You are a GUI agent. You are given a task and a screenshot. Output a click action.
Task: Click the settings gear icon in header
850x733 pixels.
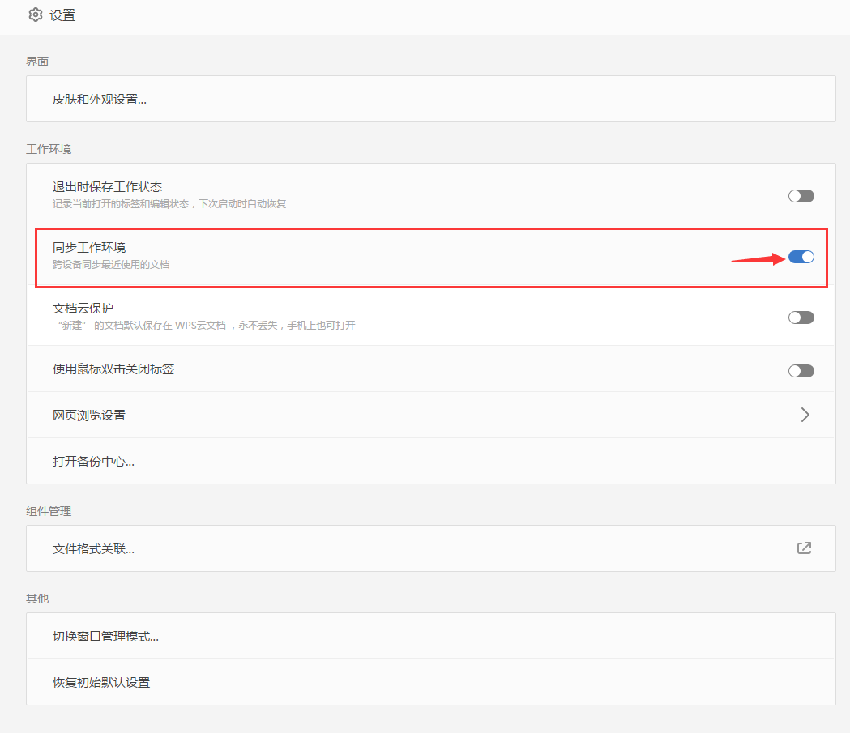pos(35,15)
